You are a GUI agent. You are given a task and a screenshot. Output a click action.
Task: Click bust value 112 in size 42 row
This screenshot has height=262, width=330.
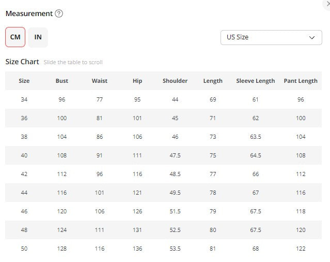pos(62,174)
